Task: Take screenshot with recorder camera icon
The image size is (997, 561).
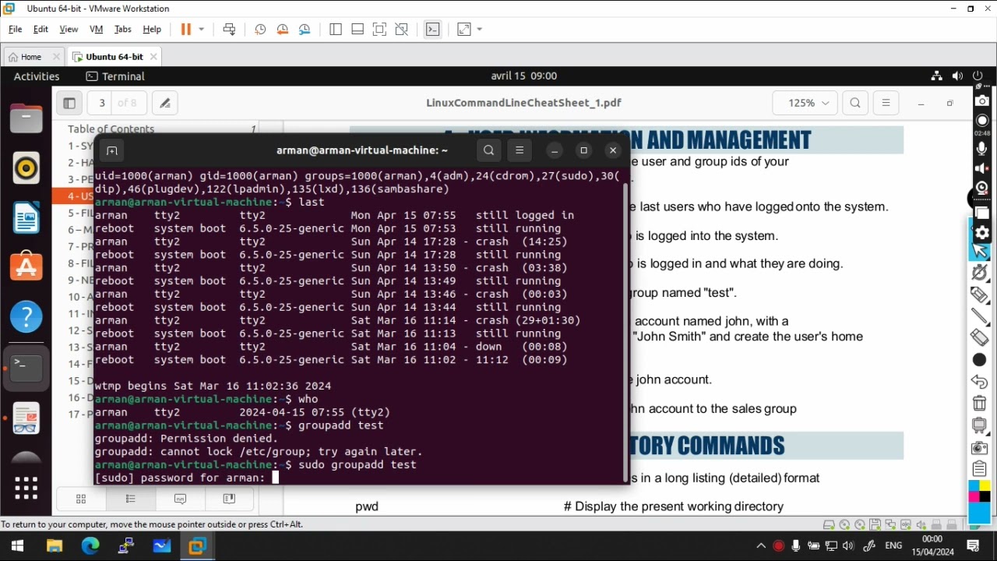Action: click(x=981, y=101)
